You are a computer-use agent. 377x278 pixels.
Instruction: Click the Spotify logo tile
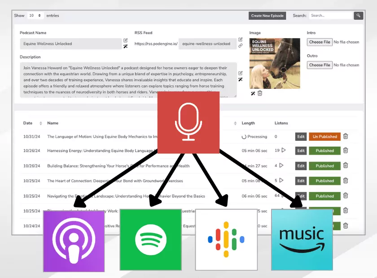coord(151,239)
